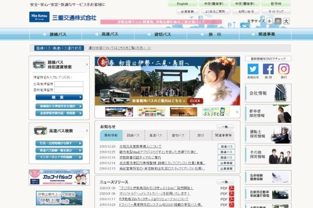Open PDF icon for 2020.01.08 news release

pyautogui.click(x=231, y=188)
